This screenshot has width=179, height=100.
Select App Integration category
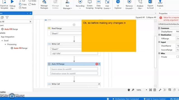(8, 37)
